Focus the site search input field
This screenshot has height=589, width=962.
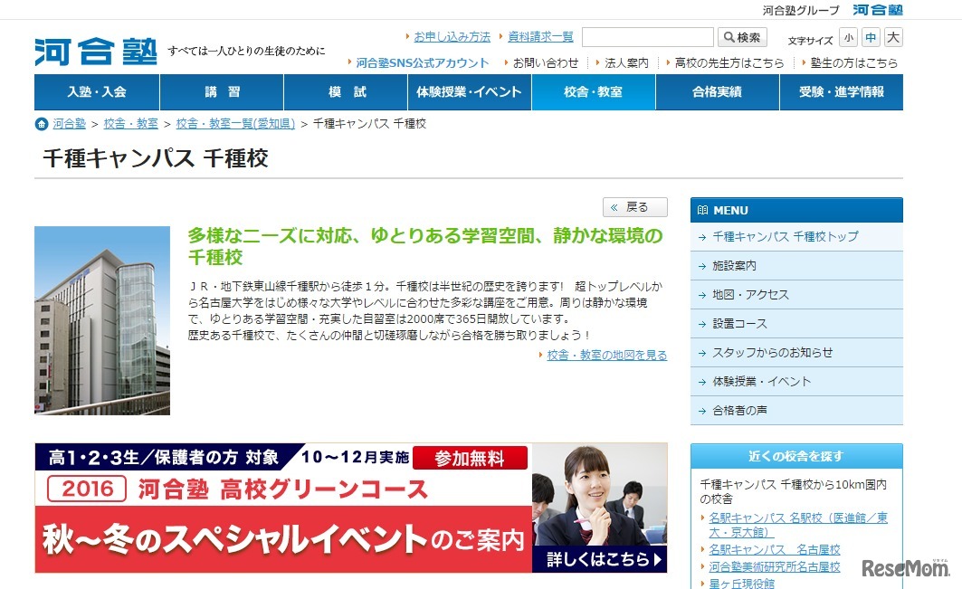pos(647,37)
